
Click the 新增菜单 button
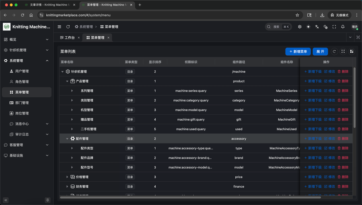(x=298, y=52)
